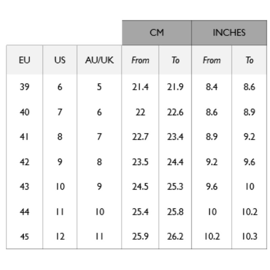Select EU size 42 cell
Image resolution: width=270 pixels, height=270 pixels.
(x=24, y=162)
